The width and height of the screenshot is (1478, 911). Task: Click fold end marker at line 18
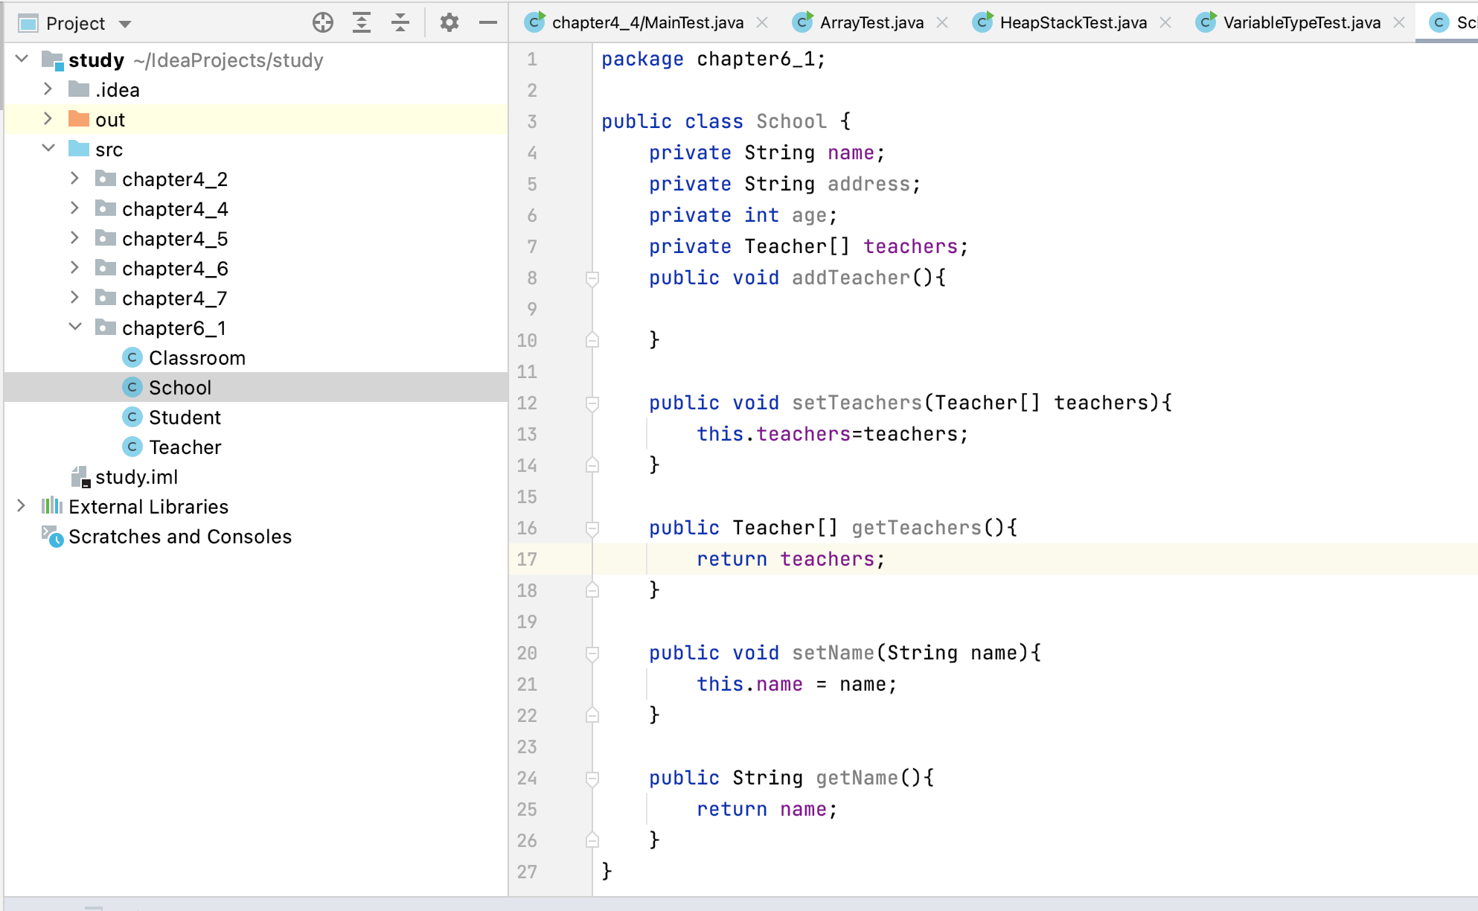click(592, 589)
